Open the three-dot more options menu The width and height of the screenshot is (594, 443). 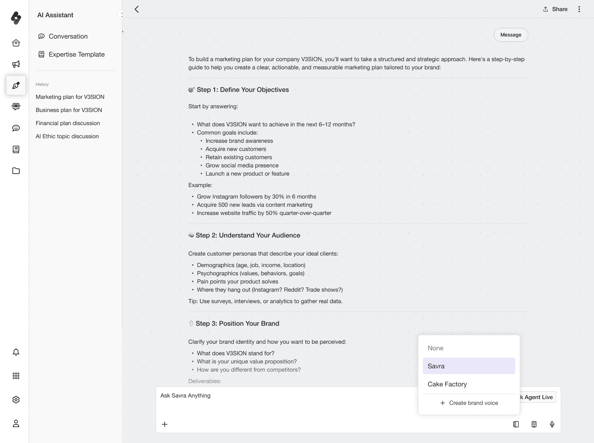coord(579,9)
